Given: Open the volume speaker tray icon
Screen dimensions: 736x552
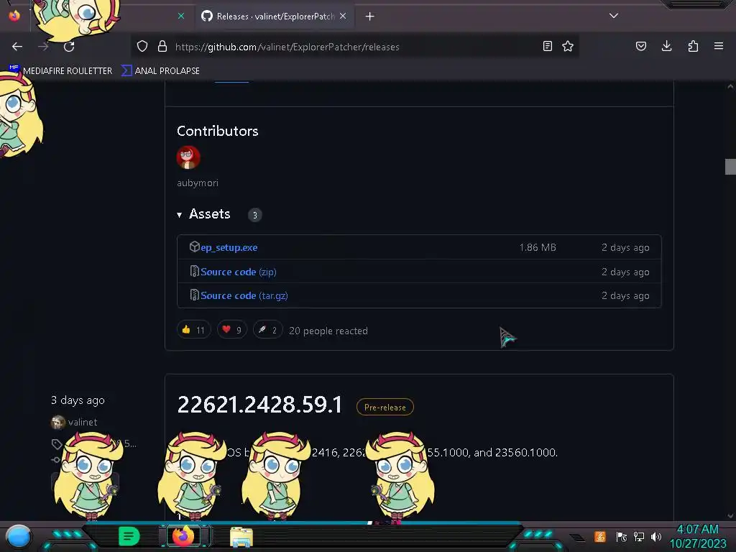Looking at the screenshot, I should [x=656, y=536].
